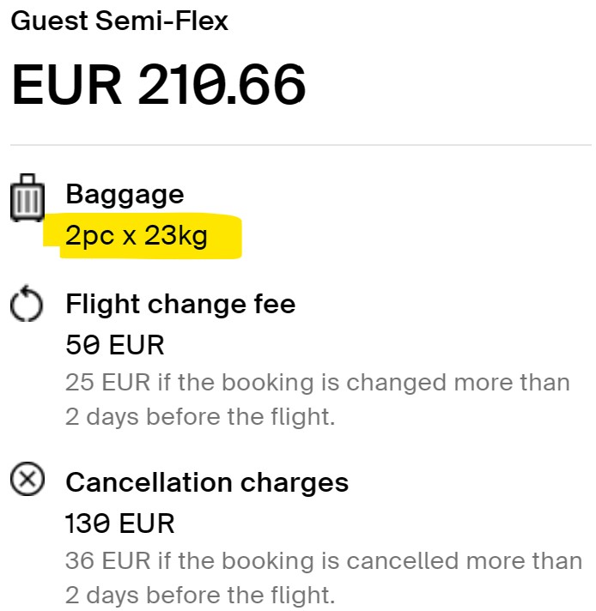The width and height of the screenshot is (596, 611).
Task: Click the circled X cancellation icon
Action: pyautogui.click(x=27, y=479)
